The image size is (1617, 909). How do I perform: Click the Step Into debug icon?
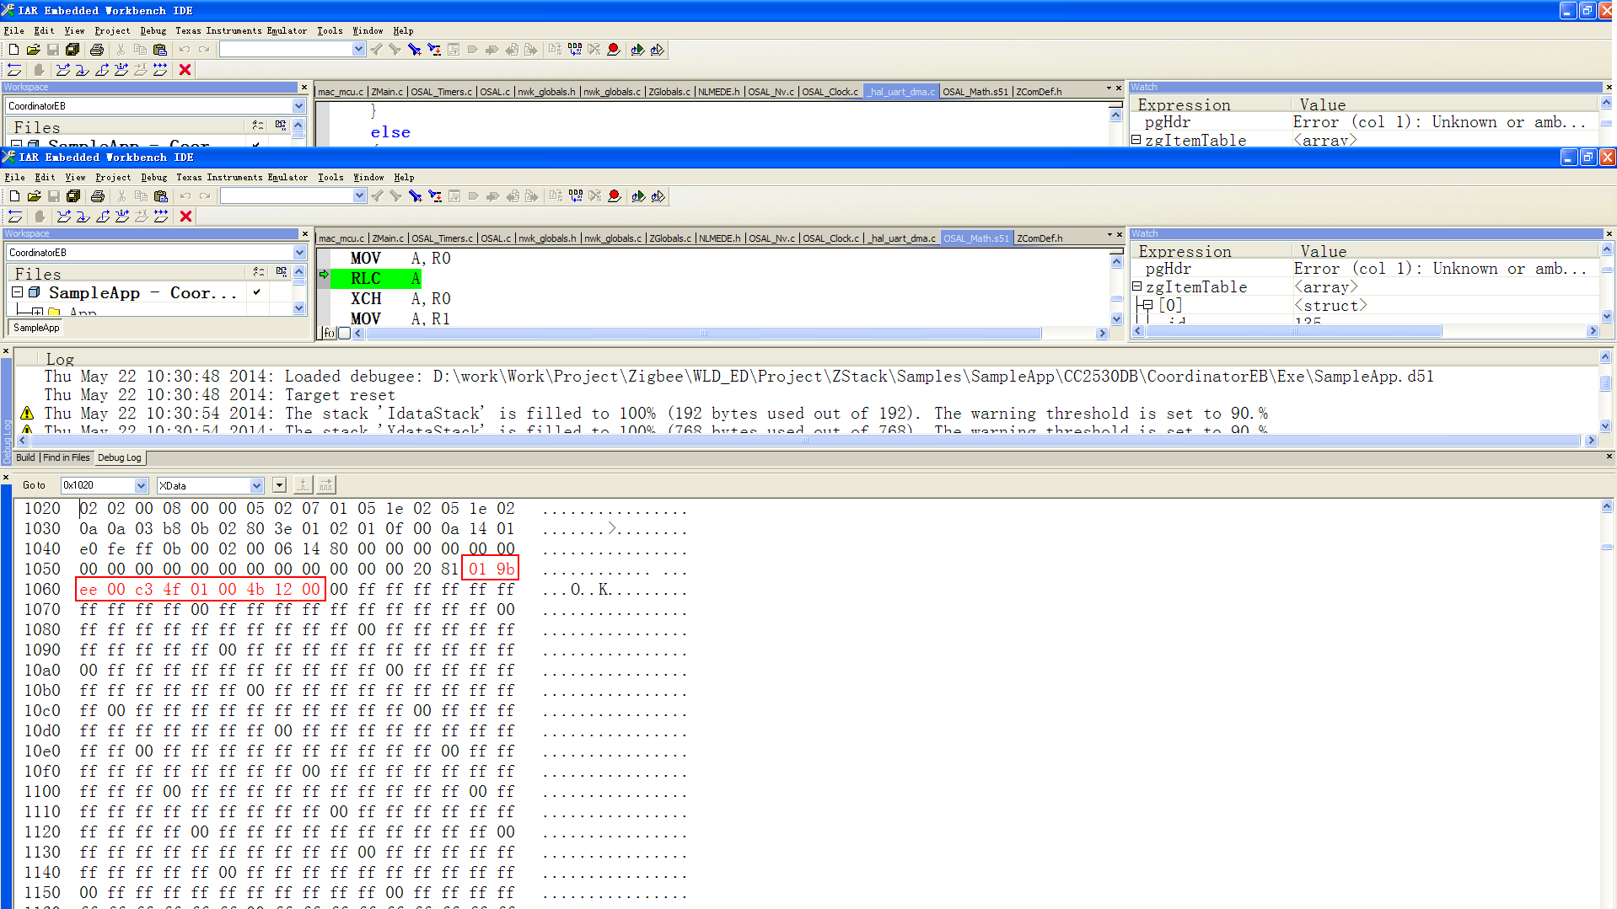click(x=83, y=217)
